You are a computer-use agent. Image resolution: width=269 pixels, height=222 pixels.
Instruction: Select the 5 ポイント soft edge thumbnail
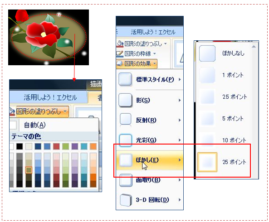tap(207, 119)
